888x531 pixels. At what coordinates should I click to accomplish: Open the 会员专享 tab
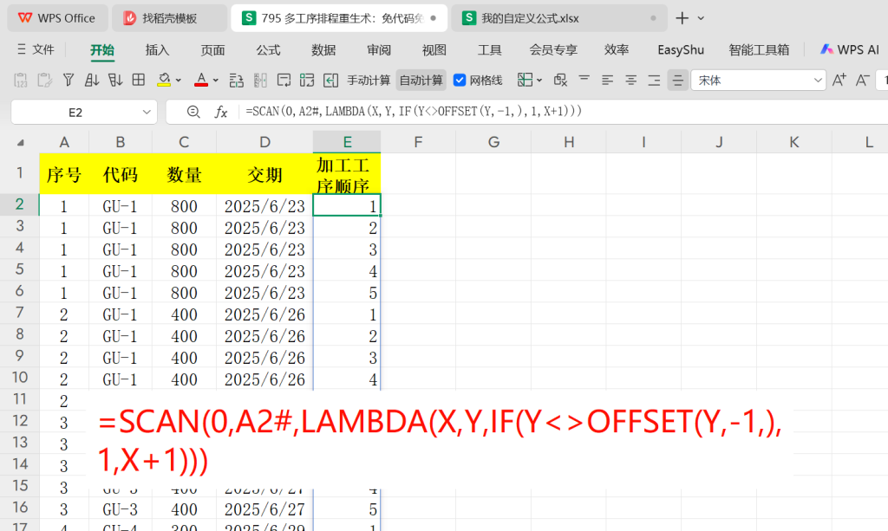coord(553,49)
